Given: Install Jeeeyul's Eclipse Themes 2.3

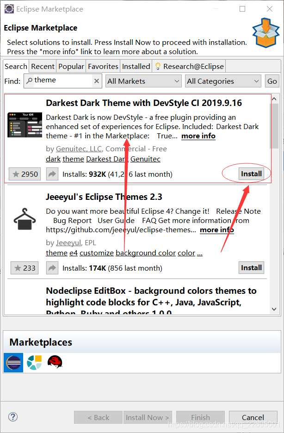Looking at the screenshot, I should 251,267.
